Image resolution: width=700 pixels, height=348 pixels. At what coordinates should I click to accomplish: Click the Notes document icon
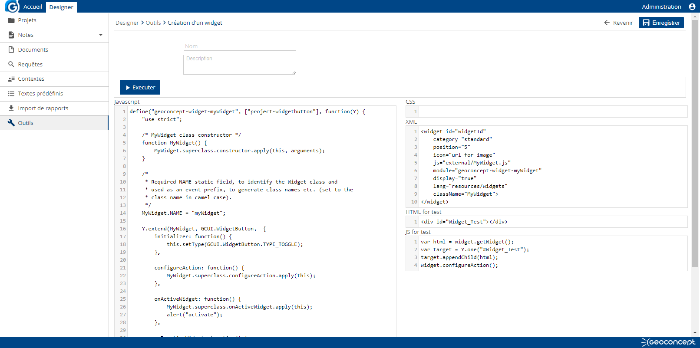click(x=11, y=35)
